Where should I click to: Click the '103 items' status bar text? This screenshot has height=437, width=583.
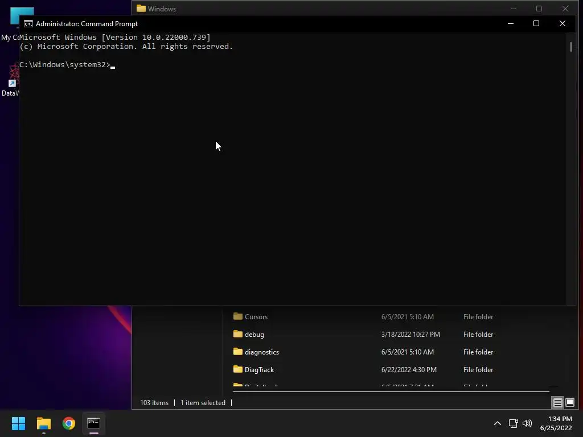pos(154,402)
